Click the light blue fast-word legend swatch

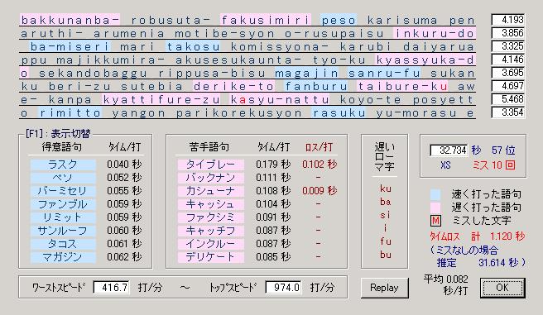point(435,194)
